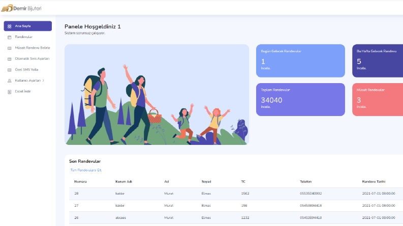Click Murat in row 28
The width and height of the screenshot is (403, 226).
point(169,194)
